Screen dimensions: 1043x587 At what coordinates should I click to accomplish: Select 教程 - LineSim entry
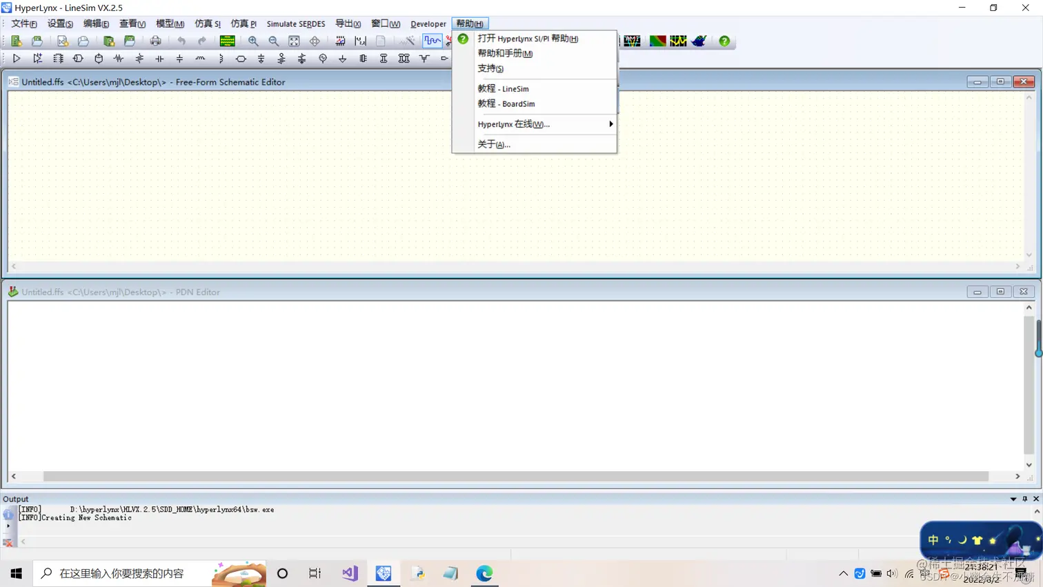[x=535, y=88]
